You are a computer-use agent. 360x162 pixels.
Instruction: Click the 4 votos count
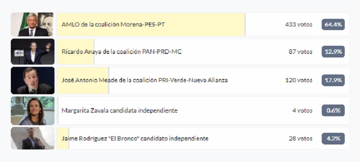pyautogui.click(x=302, y=110)
